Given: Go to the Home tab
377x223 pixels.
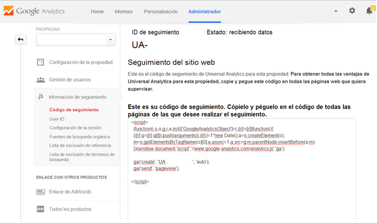Looking at the screenshot, I should click(x=98, y=12).
